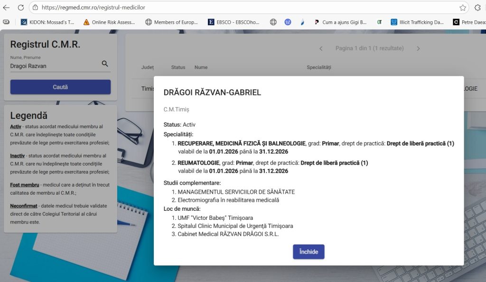Click the search magnifier icon in Registrul C.M.R.
The width and height of the screenshot is (486, 282).
click(105, 64)
